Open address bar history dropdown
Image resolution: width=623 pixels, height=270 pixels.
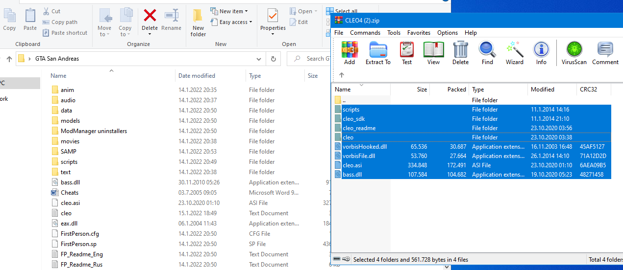(x=259, y=59)
